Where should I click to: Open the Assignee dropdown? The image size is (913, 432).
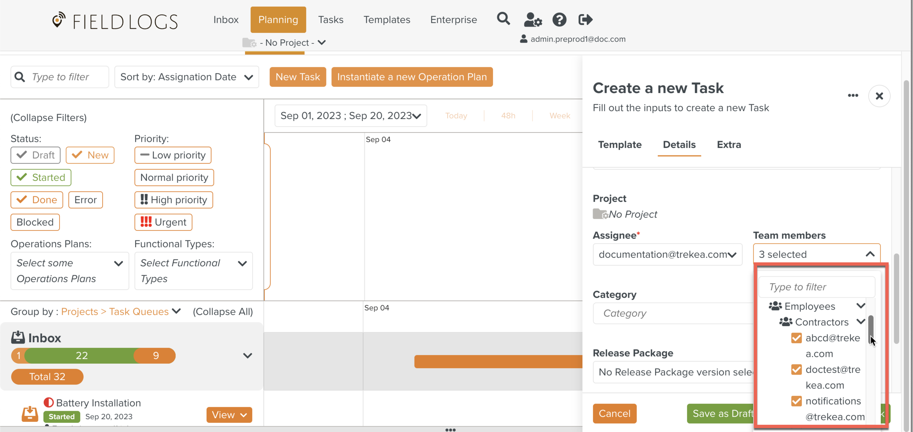click(x=668, y=255)
